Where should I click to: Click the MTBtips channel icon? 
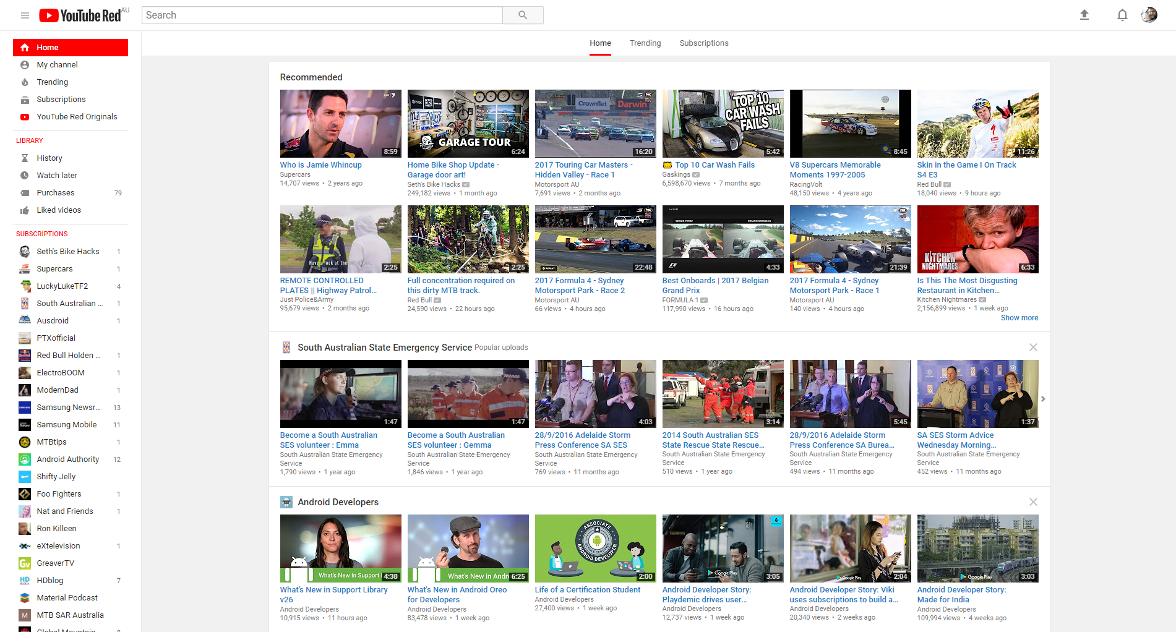25,442
